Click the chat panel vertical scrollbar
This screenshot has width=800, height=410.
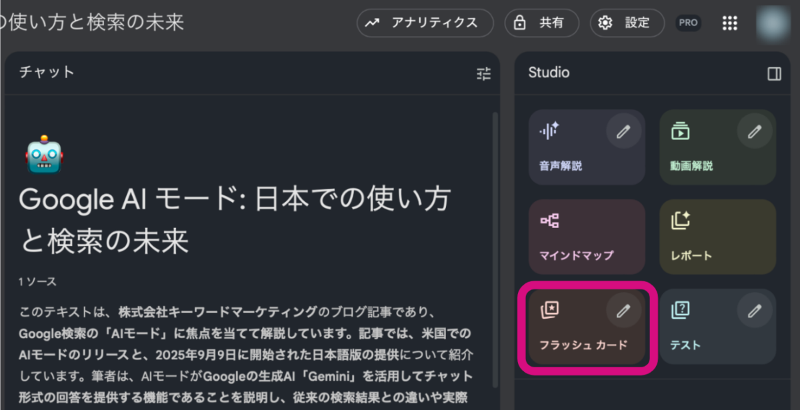[x=495, y=253]
